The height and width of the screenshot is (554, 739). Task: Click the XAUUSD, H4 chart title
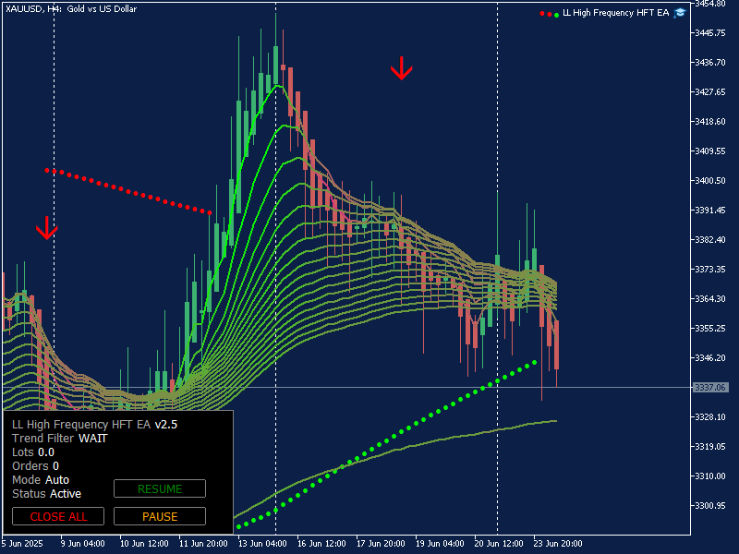[71, 8]
